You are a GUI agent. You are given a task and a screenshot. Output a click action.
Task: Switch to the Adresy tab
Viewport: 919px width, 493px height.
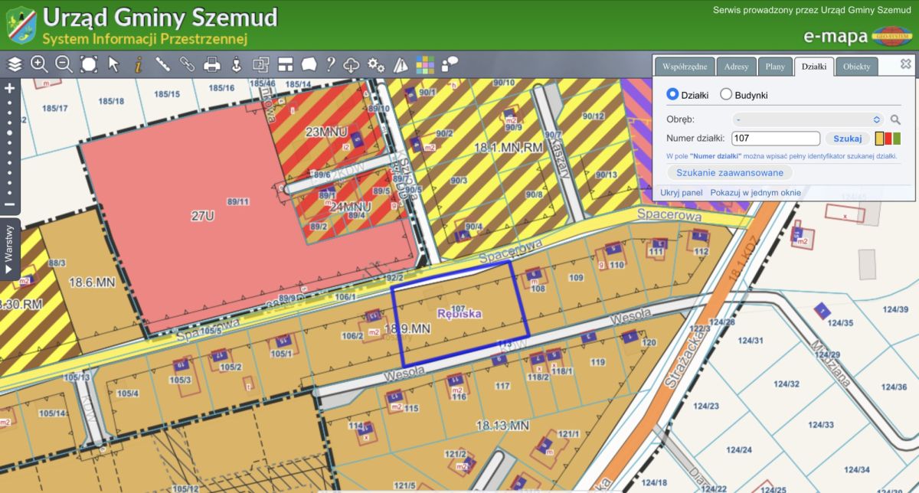736,67
